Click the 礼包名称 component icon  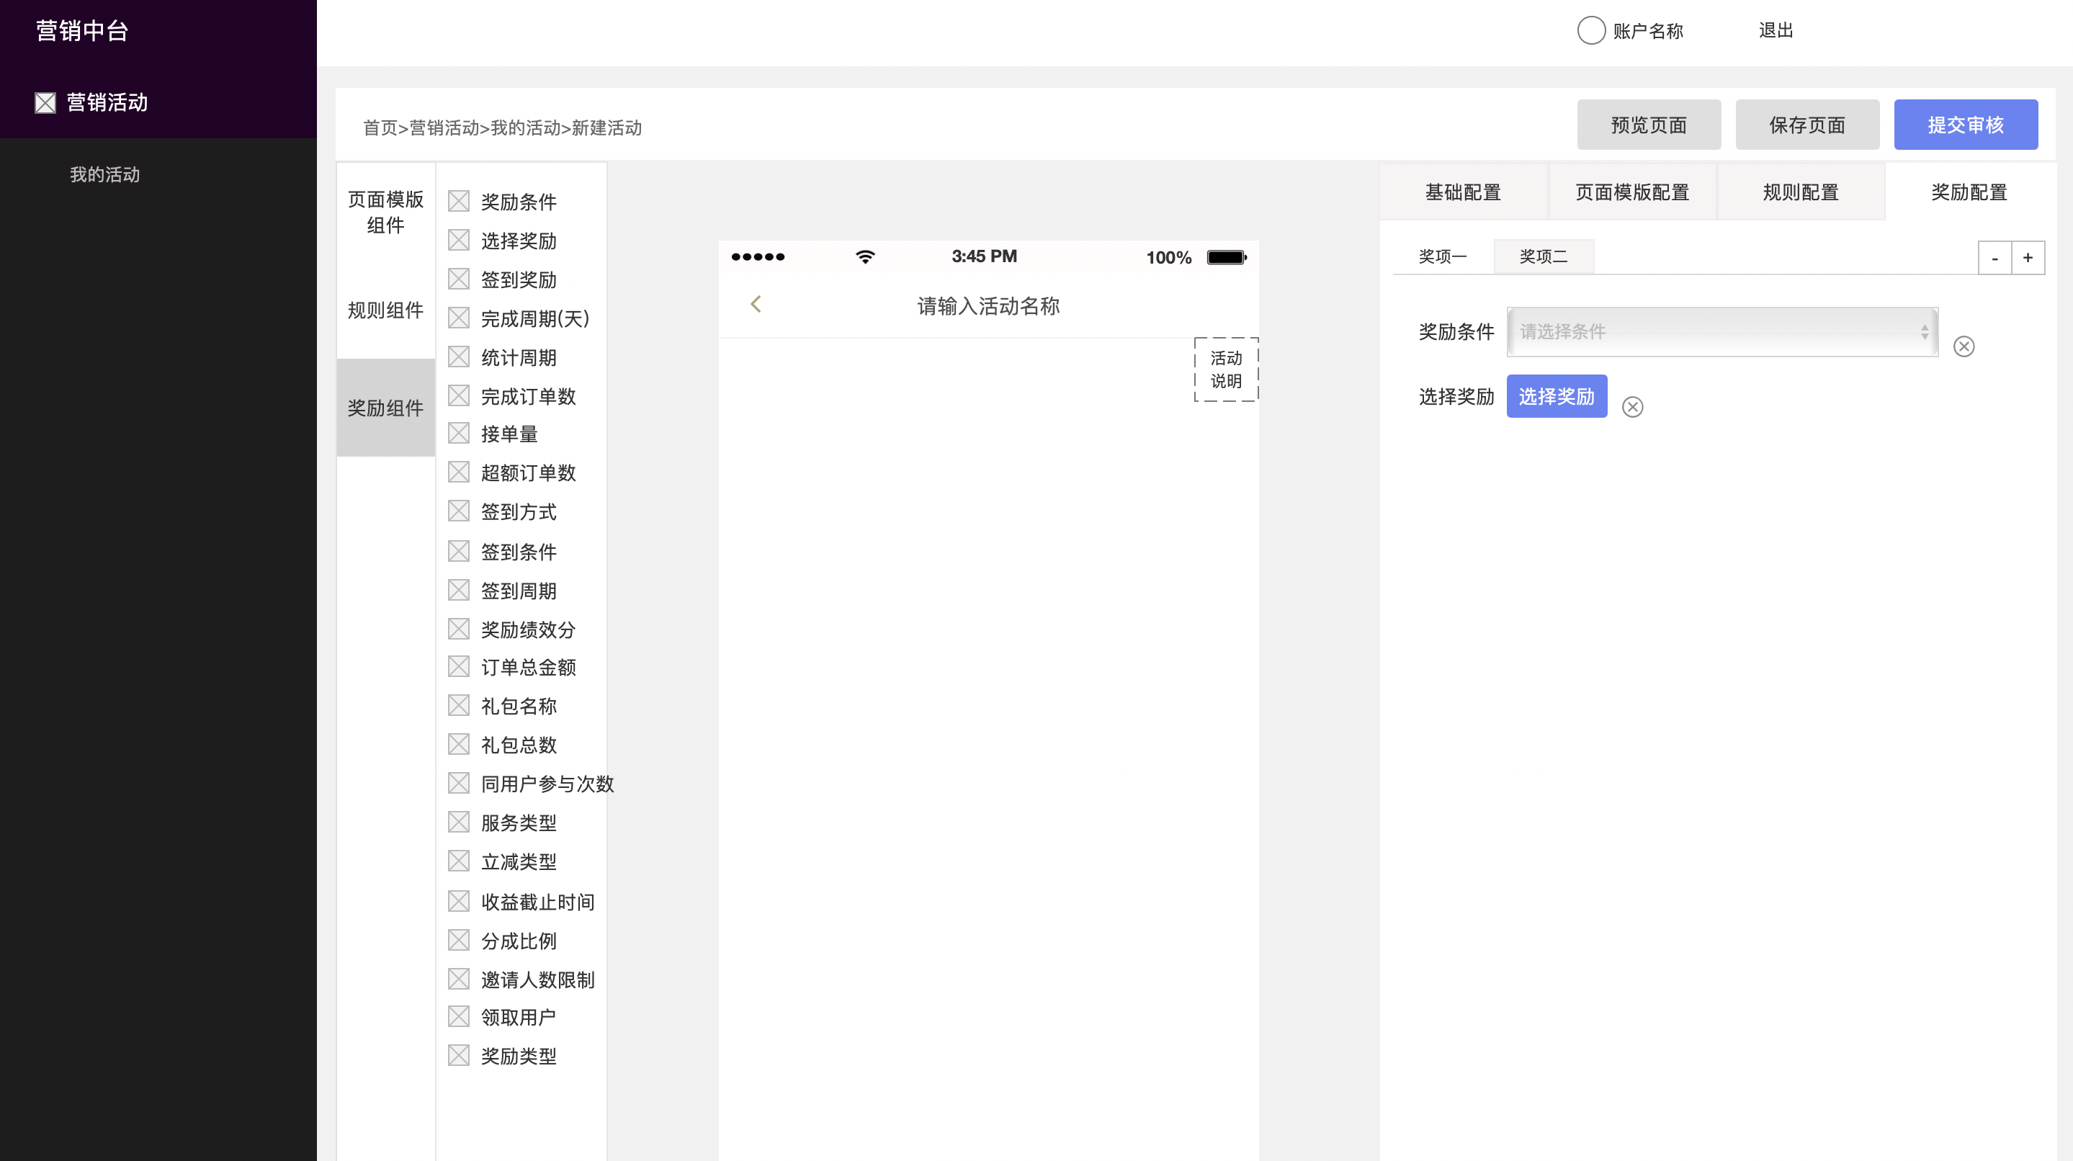(459, 705)
